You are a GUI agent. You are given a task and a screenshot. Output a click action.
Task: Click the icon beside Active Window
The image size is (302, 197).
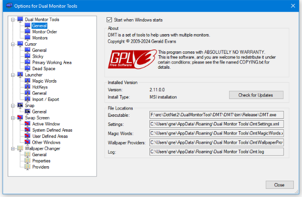27,123
